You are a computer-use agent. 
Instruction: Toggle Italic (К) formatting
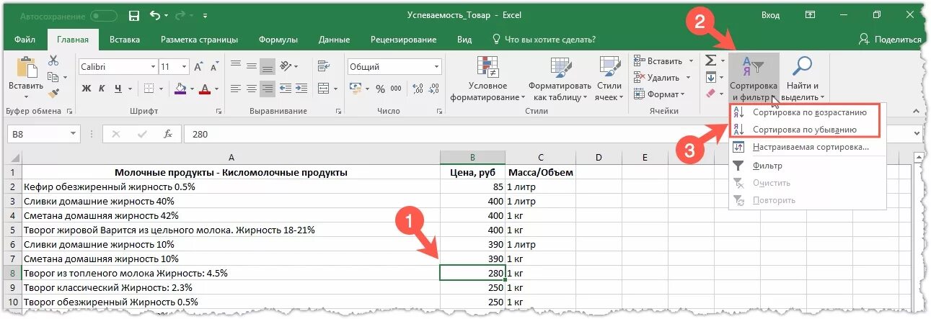pyautogui.click(x=102, y=89)
